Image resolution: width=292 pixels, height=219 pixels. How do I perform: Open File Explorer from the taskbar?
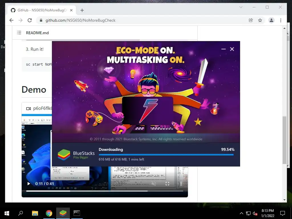pyautogui.click(x=35, y=213)
